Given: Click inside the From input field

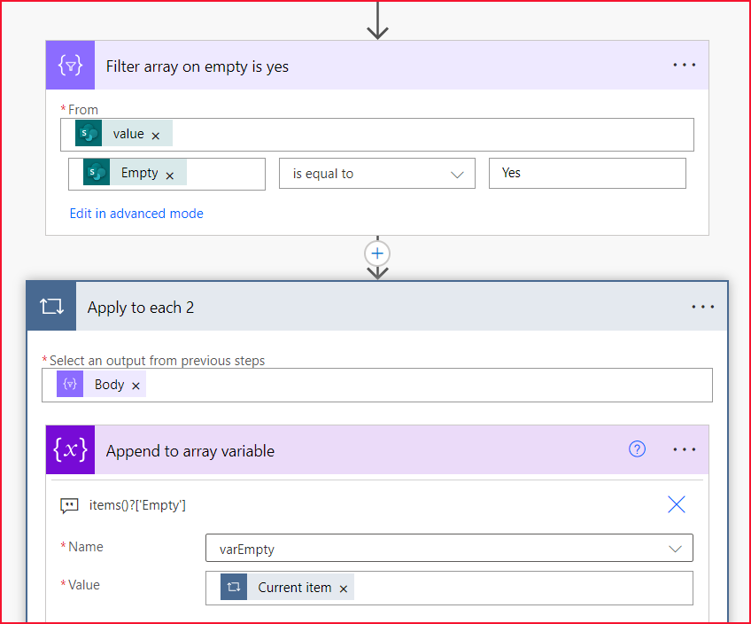Looking at the screenshot, I should (x=377, y=135).
